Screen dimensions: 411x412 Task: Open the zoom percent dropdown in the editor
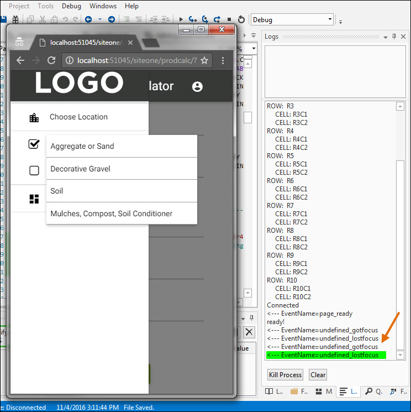(254, 48)
